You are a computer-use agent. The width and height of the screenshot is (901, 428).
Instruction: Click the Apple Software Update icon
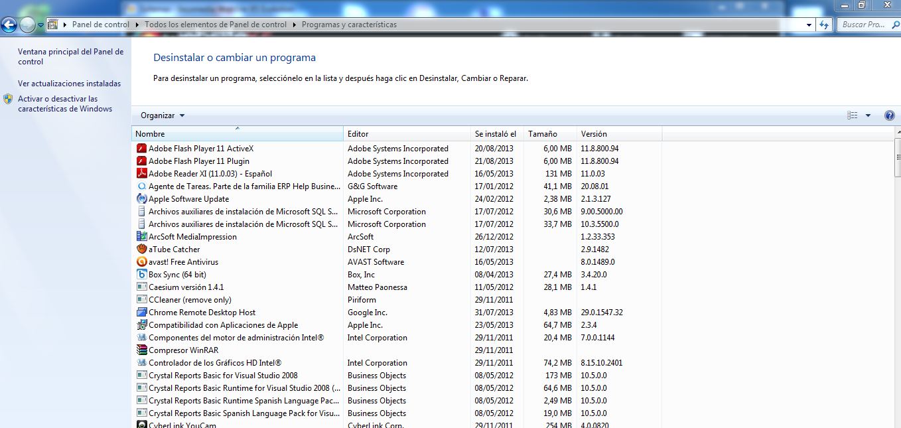pos(141,198)
